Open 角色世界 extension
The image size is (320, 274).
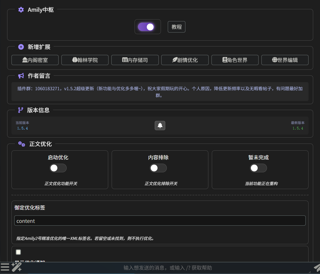[235, 60]
